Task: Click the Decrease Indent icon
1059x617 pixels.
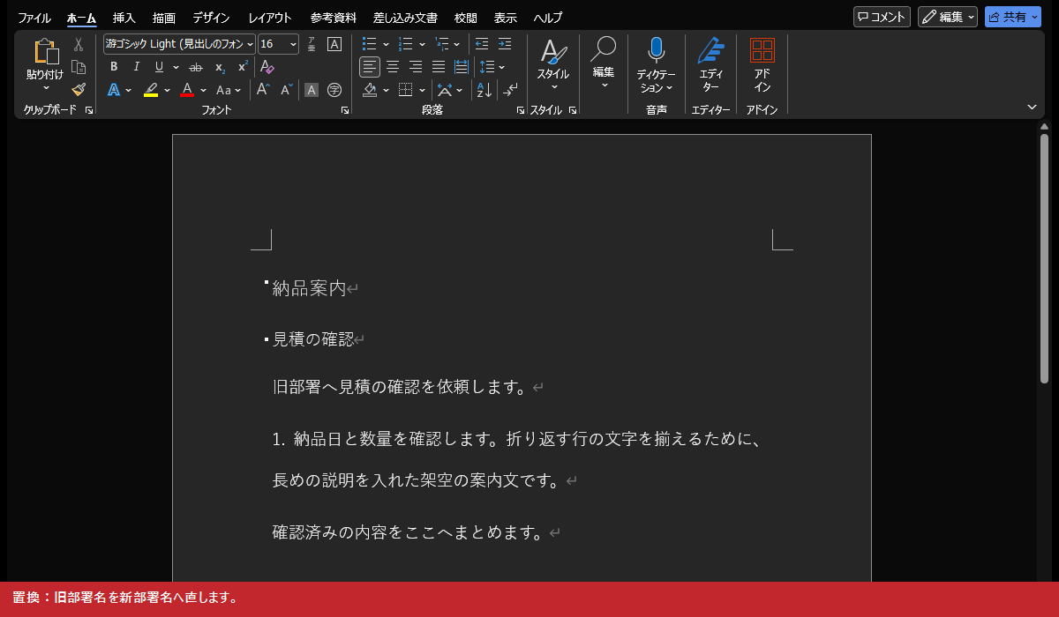Action: 482,44
